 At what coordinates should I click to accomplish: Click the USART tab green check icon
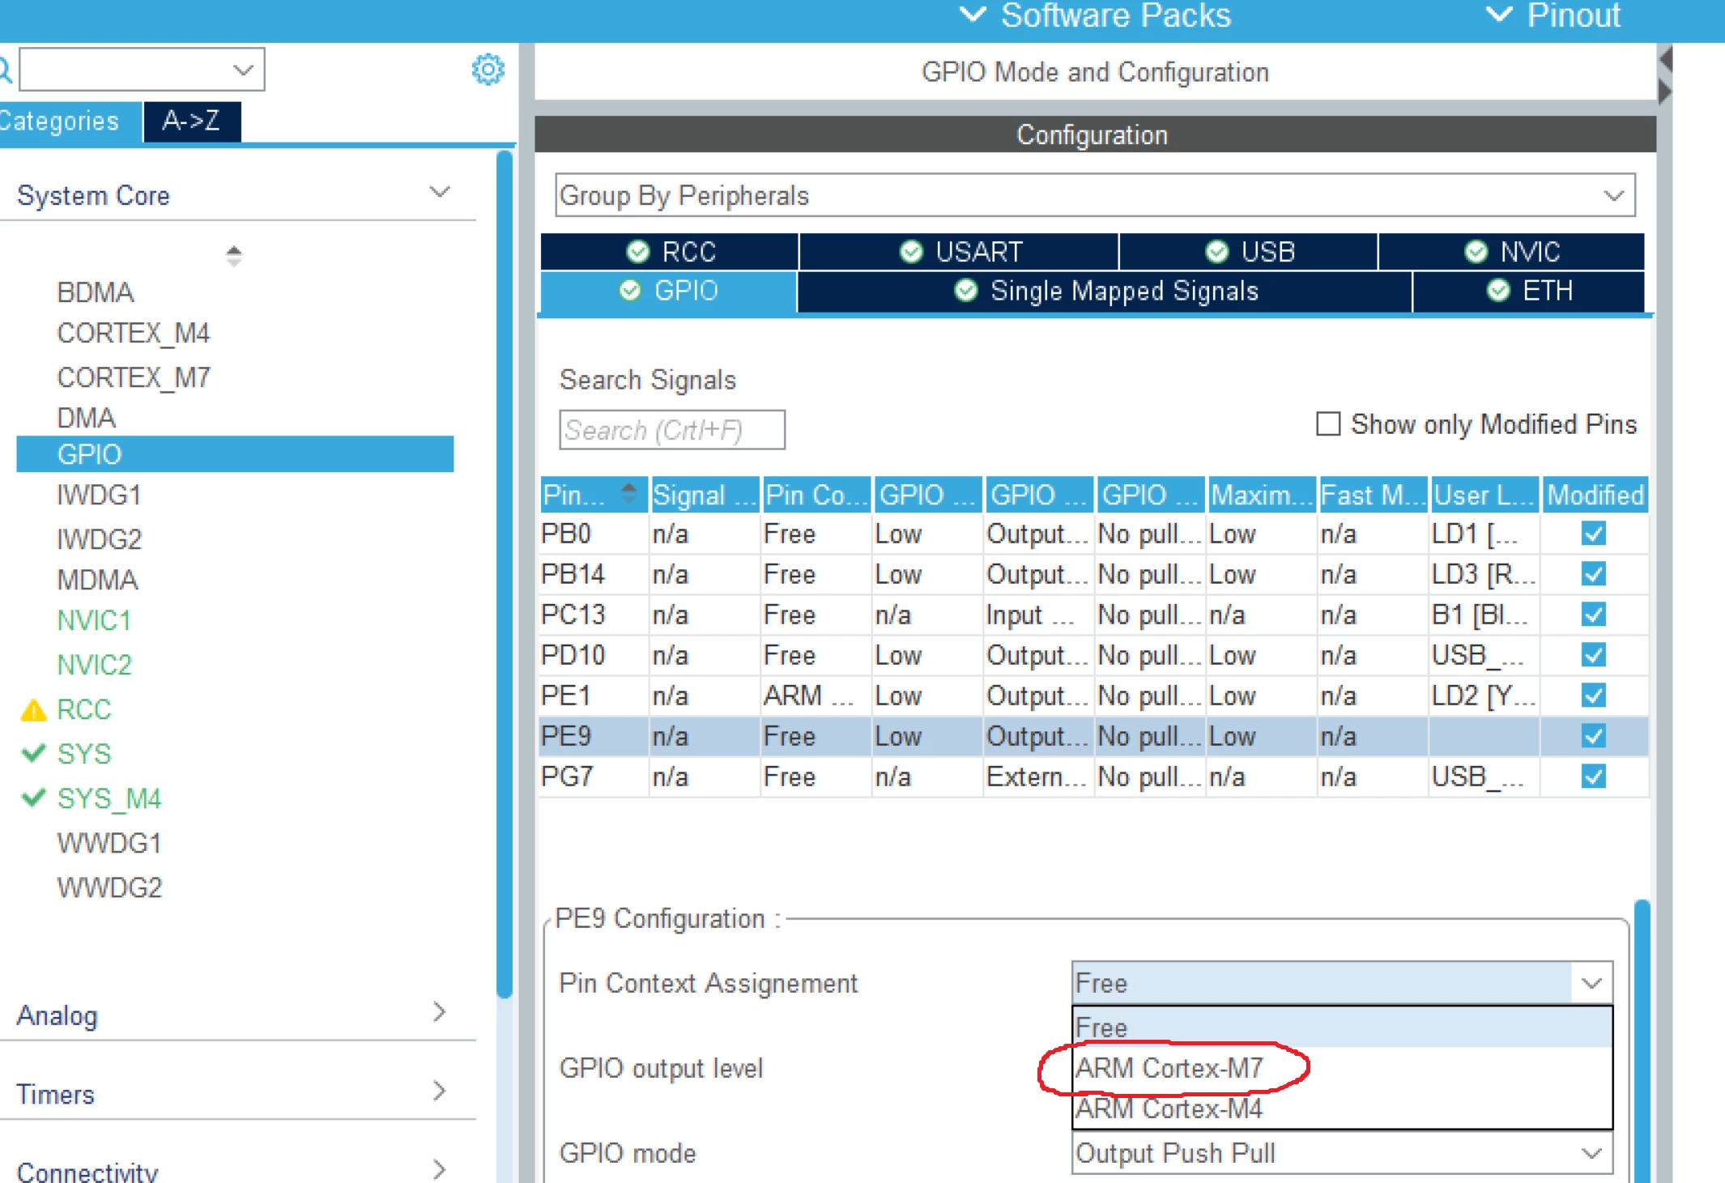pyautogui.click(x=911, y=252)
